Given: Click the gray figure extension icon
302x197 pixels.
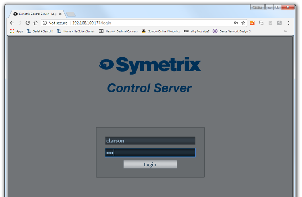Looking at the screenshot, I should coord(279,23).
